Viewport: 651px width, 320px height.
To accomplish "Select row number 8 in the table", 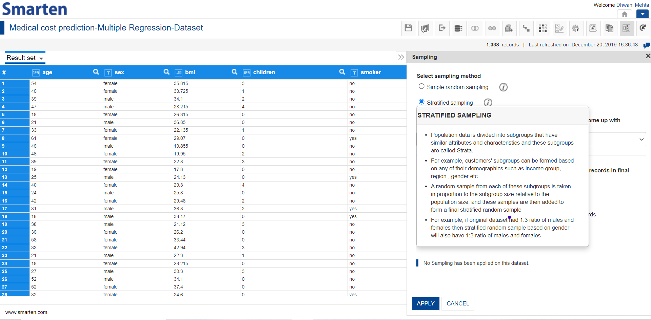I will (15, 138).
